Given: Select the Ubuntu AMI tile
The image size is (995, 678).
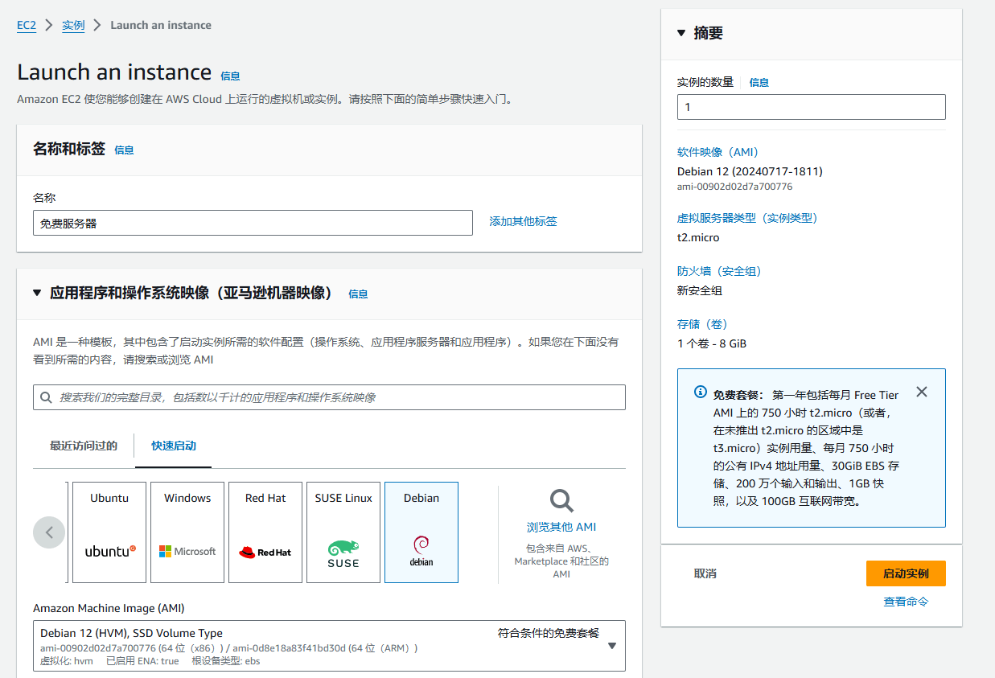Looking at the screenshot, I should pos(109,532).
